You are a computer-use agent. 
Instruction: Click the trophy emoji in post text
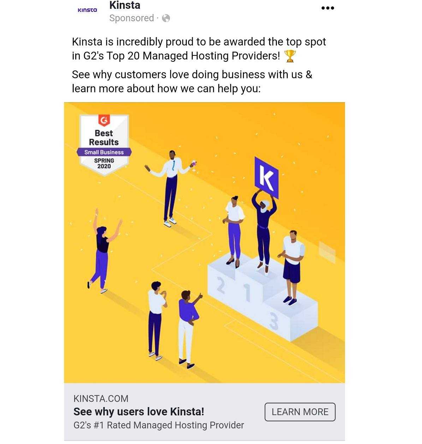(290, 56)
